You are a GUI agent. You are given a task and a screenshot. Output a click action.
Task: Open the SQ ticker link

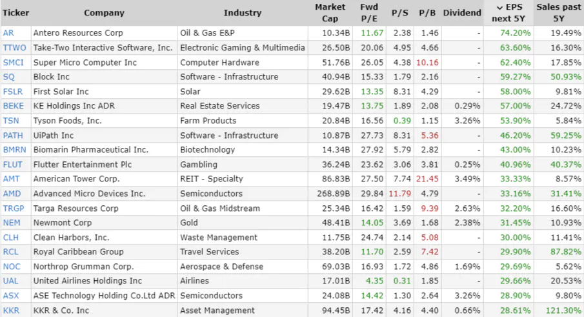pos(8,77)
